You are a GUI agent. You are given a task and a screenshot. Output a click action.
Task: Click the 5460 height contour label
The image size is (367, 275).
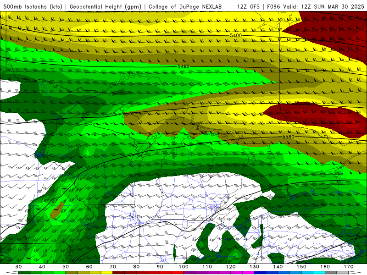tap(183, 66)
